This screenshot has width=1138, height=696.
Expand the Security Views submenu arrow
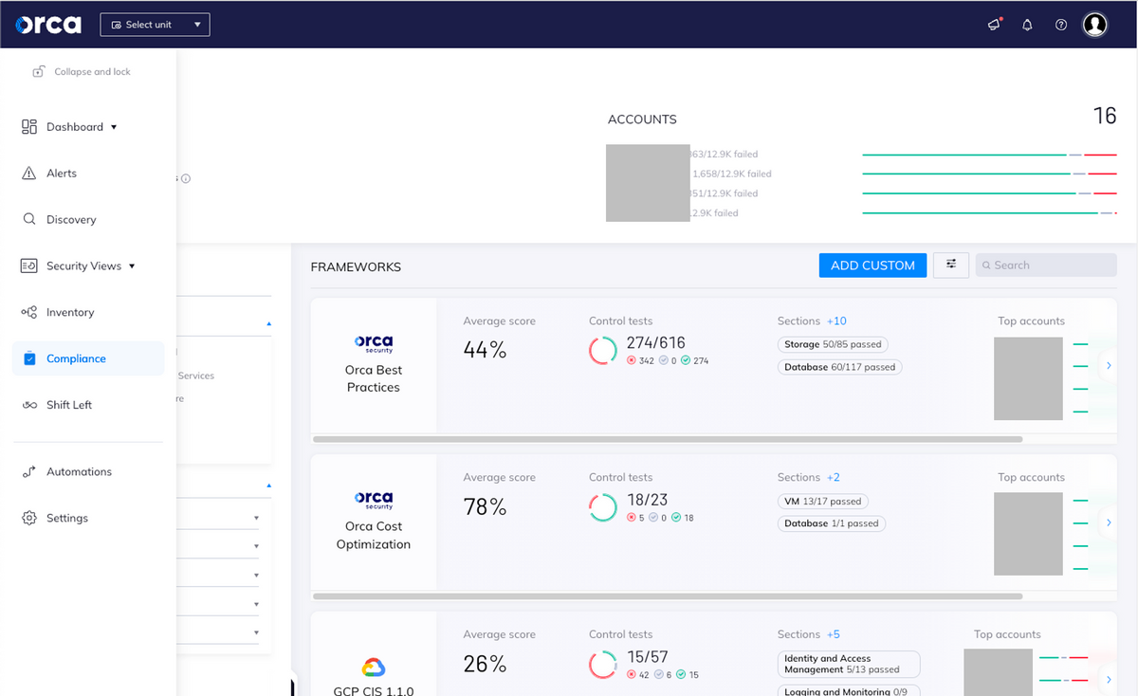coord(132,266)
